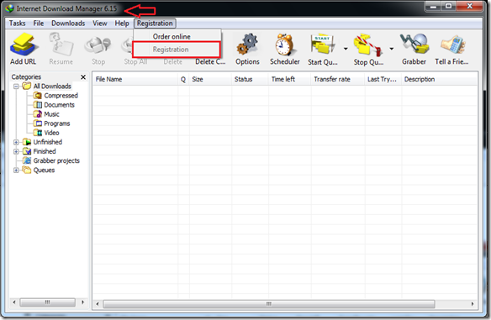Click the Start Queue icon
This screenshot has width=491, height=320.
coord(323,45)
